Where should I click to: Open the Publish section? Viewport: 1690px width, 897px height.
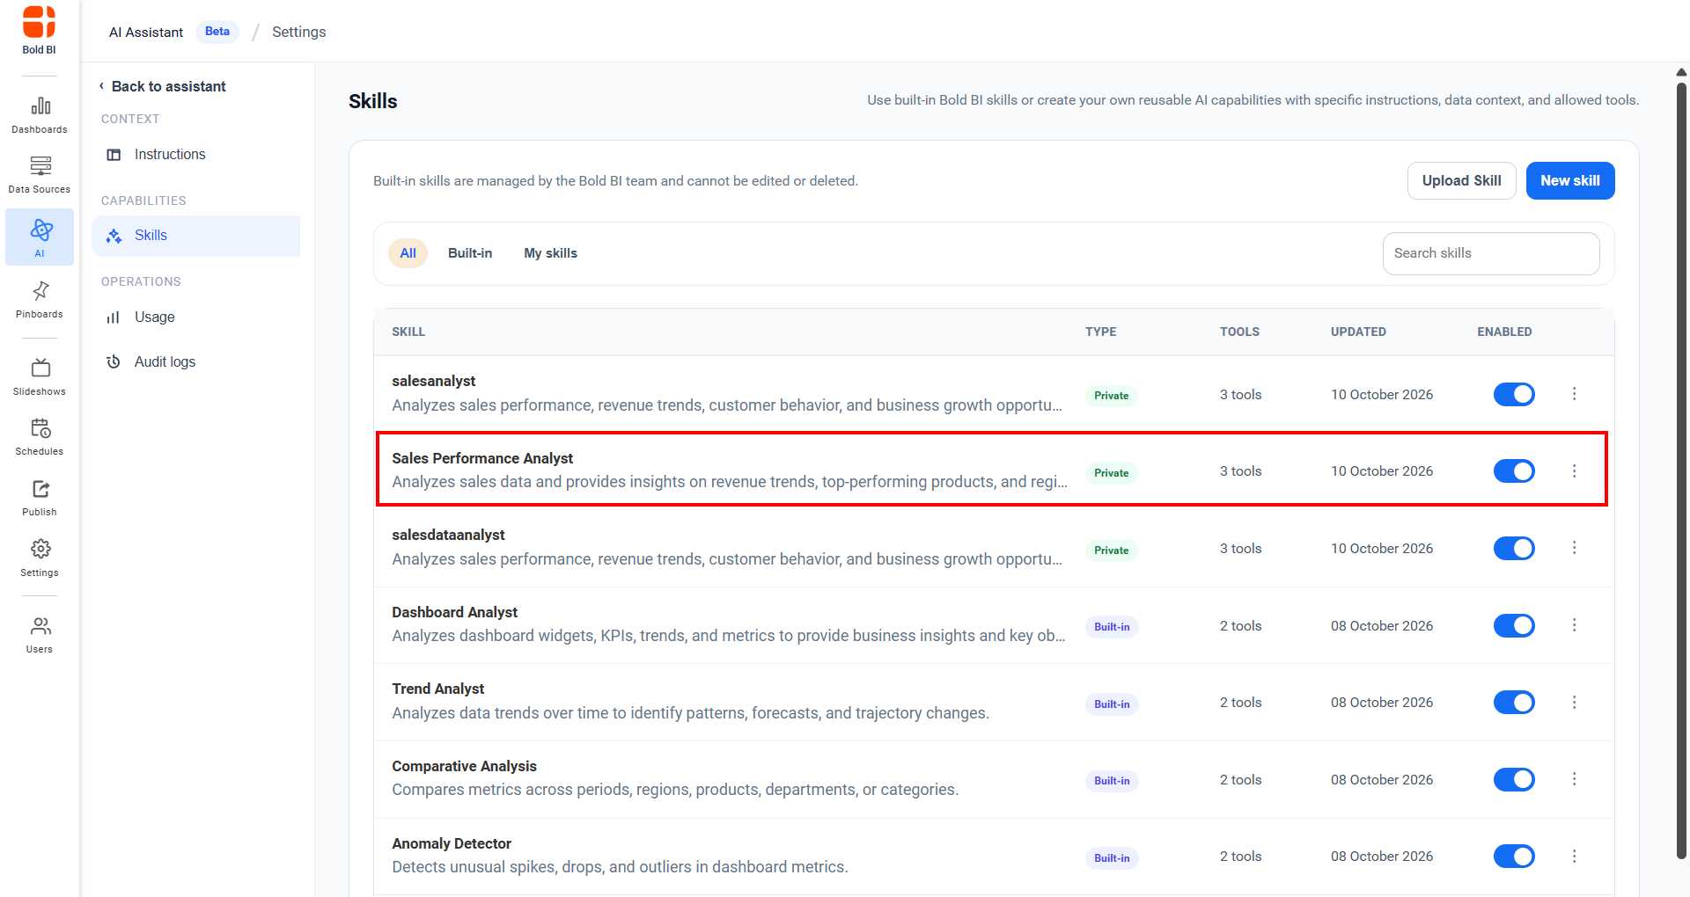click(40, 498)
